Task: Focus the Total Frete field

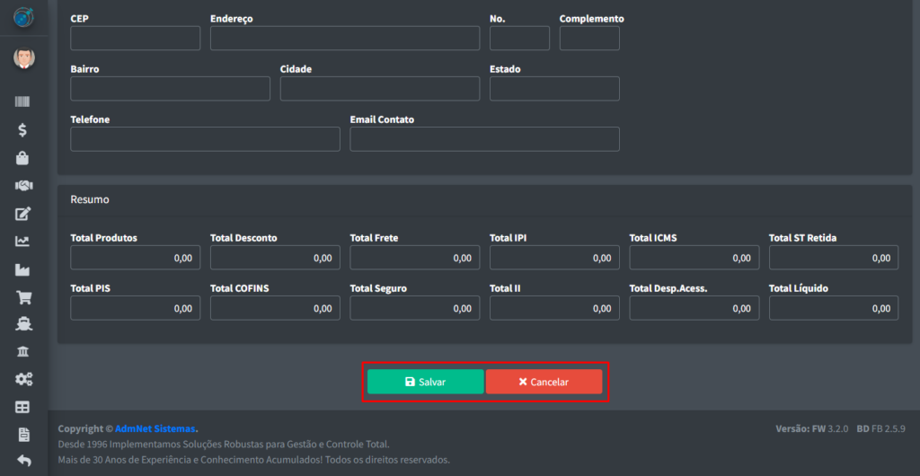Action: 414,258
